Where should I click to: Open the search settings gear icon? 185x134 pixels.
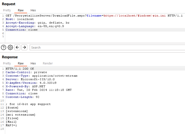click(10, 47)
